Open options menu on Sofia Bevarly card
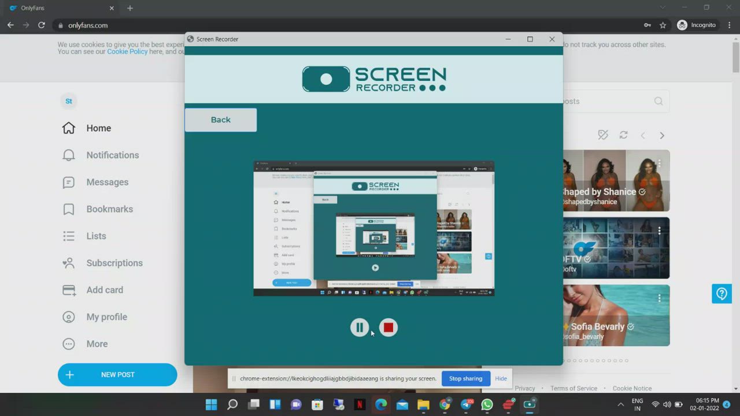 coord(659,298)
